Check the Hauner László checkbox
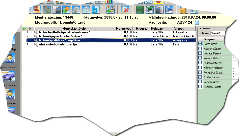The image size is (239, 136). 200,48
